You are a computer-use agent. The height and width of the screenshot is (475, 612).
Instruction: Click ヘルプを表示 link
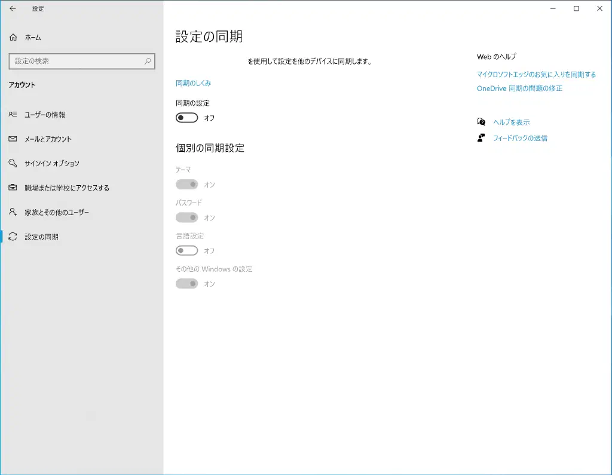coord(511,122)
